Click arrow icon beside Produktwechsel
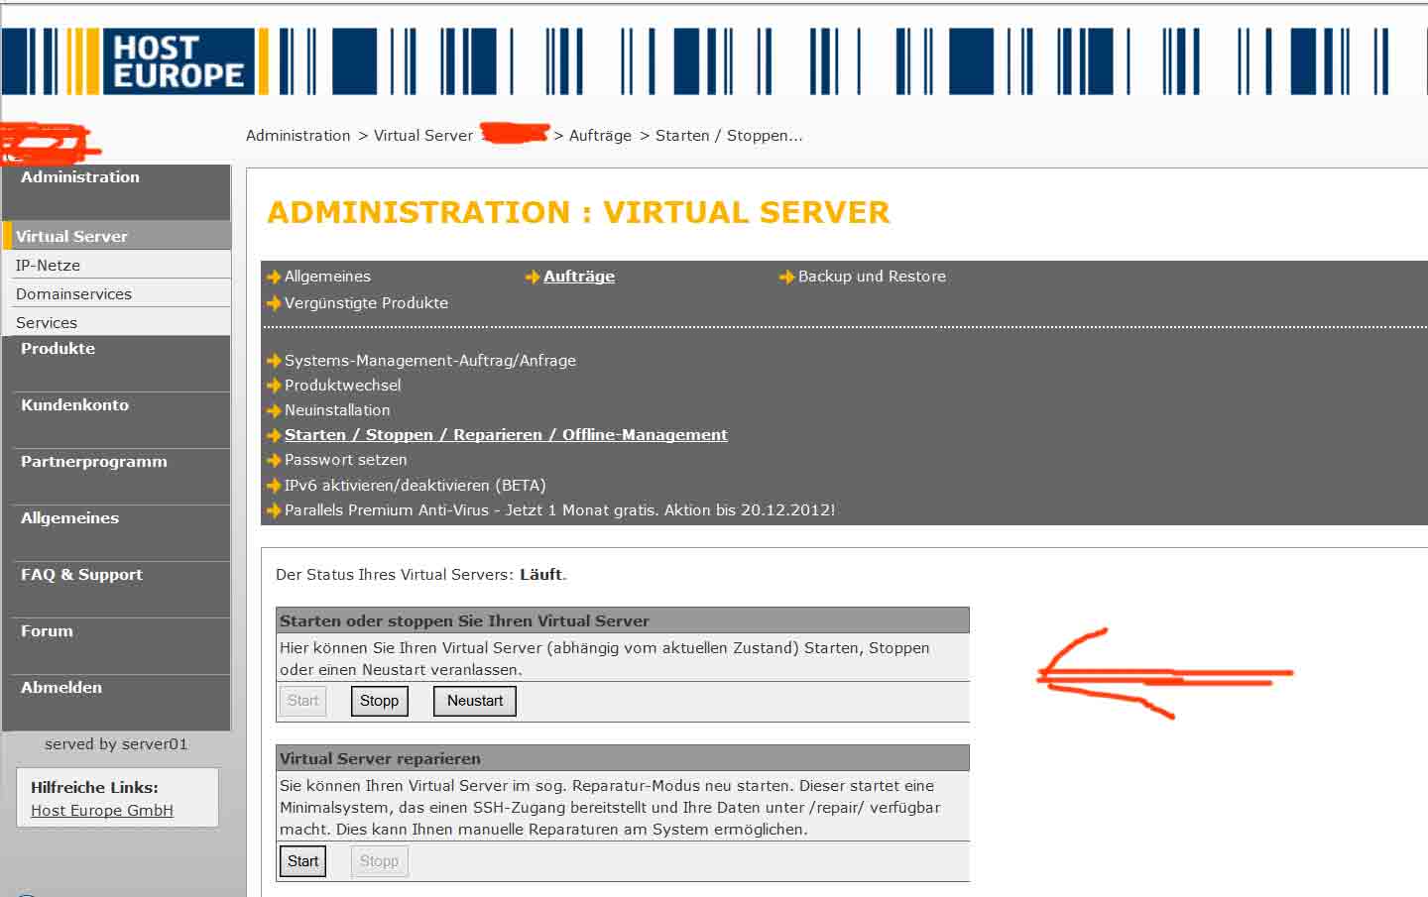 click(x=274, y=386)
